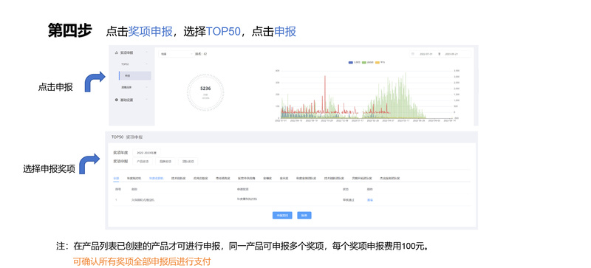Switch to the 技术创新团队奖 tab
Screen dimensions: 591x268
(335, 178)
